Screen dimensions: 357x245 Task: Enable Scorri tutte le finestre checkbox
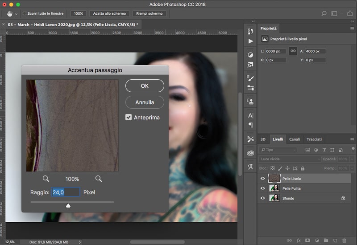click(x=25, y=14)
